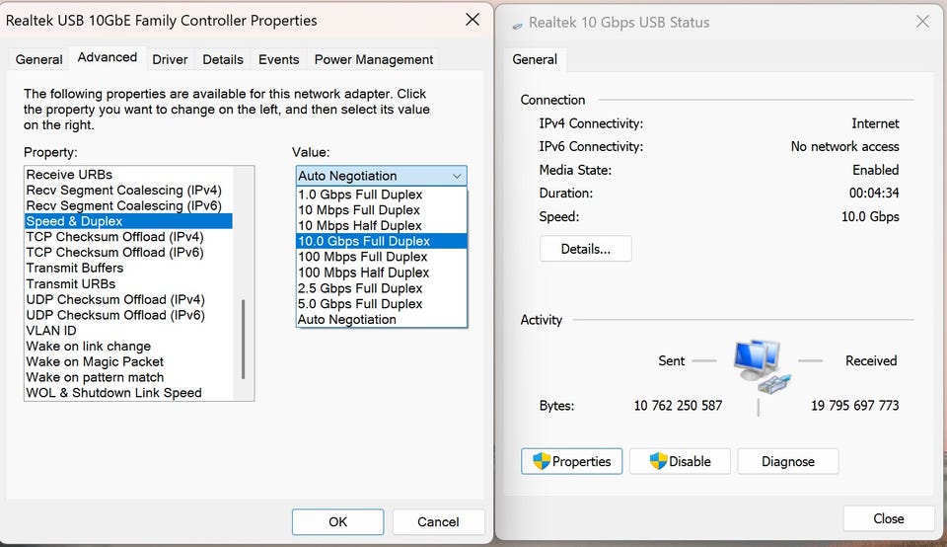Click the Media State value Enabled
This screenshot has width=947, height=547.
(x=876, y=170)
